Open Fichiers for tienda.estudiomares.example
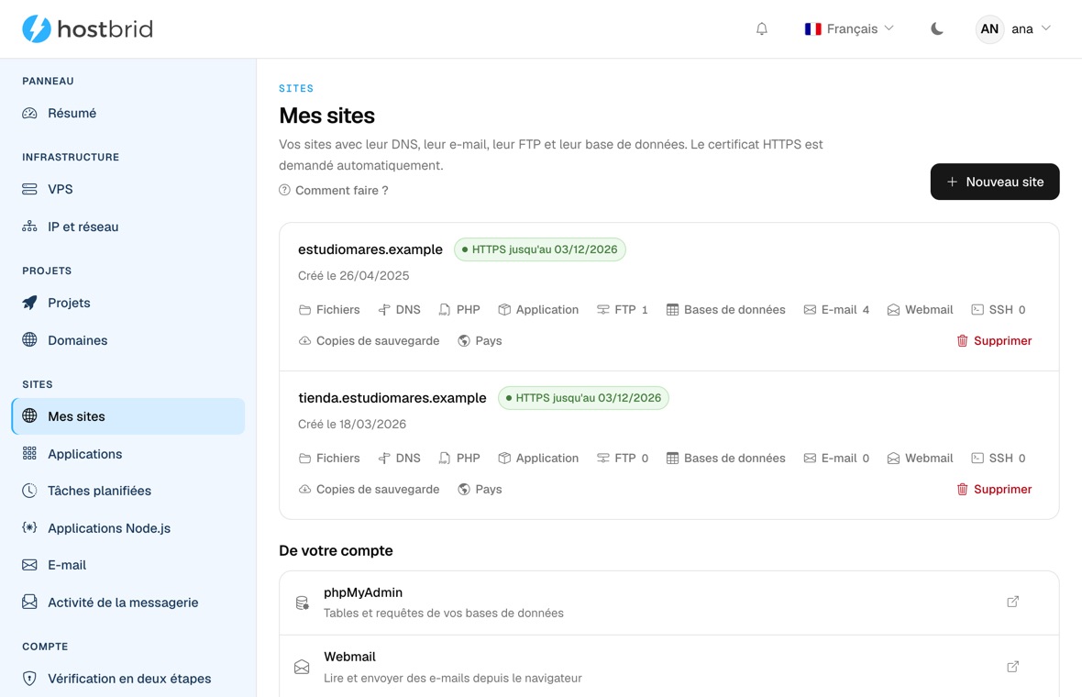Image resolution: width=1082 pixels, height=697 pixels. [329, 459]
